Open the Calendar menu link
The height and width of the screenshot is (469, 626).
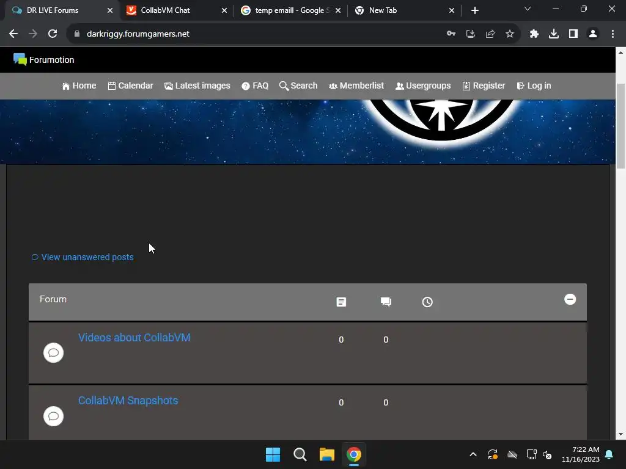(131, 85)
